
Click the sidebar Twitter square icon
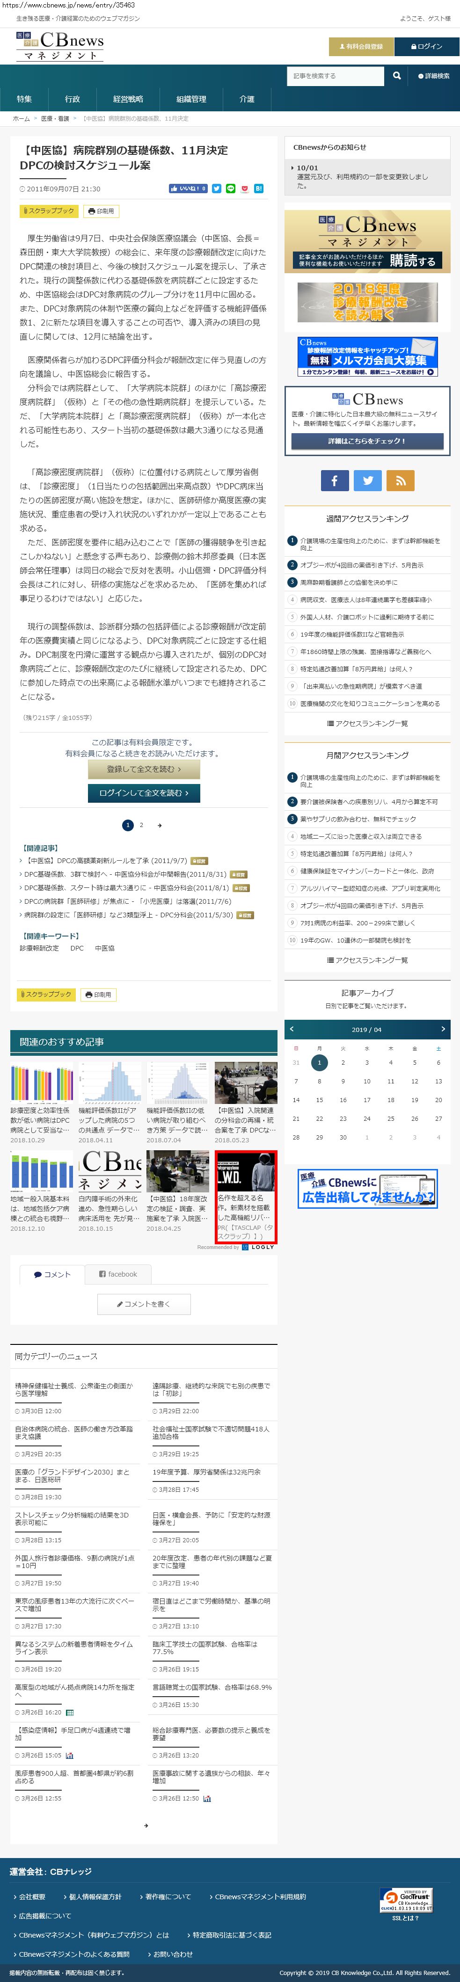[x=368, y=480]
